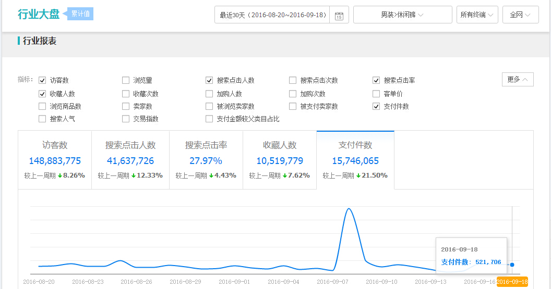The width and height of the screenshot is (551, 289).
Task: Tick the 交易指数 checkbox
Action: tap(126, 119)
